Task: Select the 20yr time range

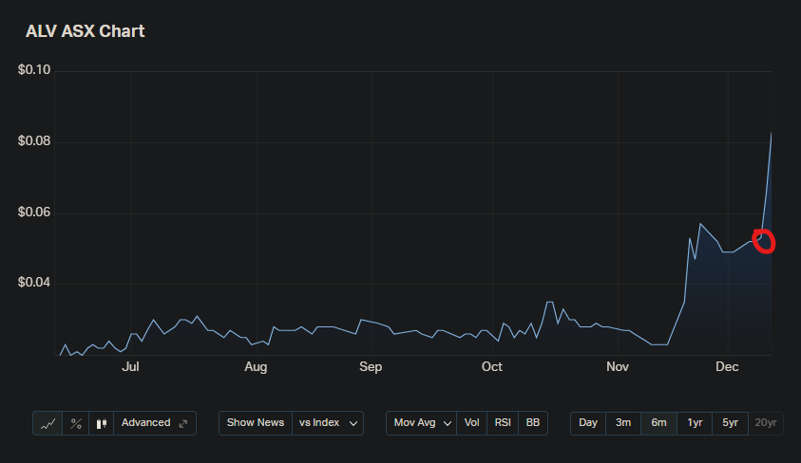Action: 765,423
